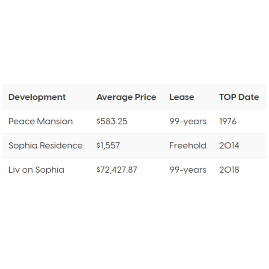The width and height of the screenshot is (269, 269).
Task: Select the $583.25 average price cell
Action: point(112,121)
